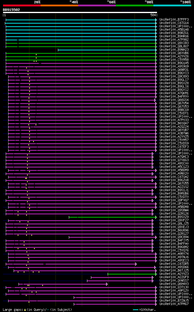Select the UniRef100_C5YQ76 label

tap(174, 251)
